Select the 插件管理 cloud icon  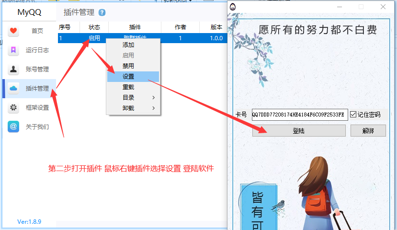point(13,88)
